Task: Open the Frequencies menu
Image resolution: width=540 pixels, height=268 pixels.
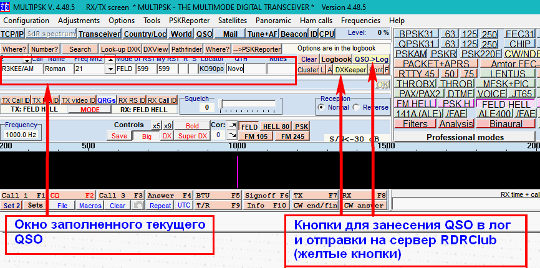Action: [x=360, y=21]
